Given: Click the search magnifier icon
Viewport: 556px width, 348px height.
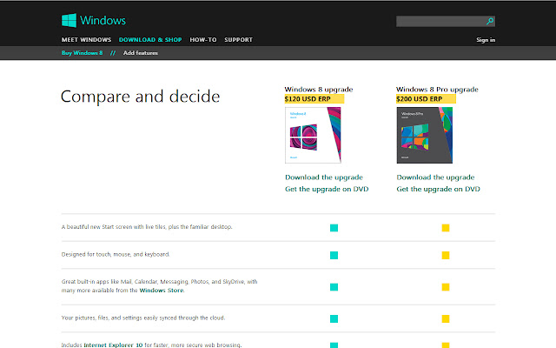Looking at the screenshot, I should 490,21.
